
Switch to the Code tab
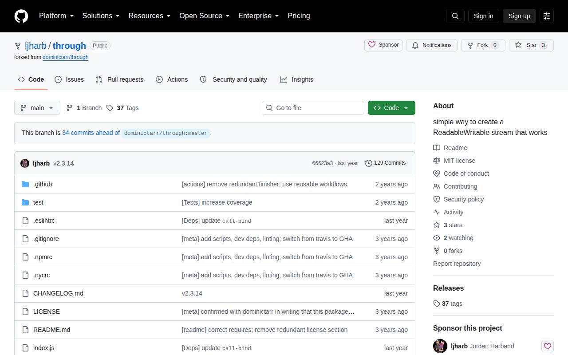pyautogui.click(x=31, y=79)
